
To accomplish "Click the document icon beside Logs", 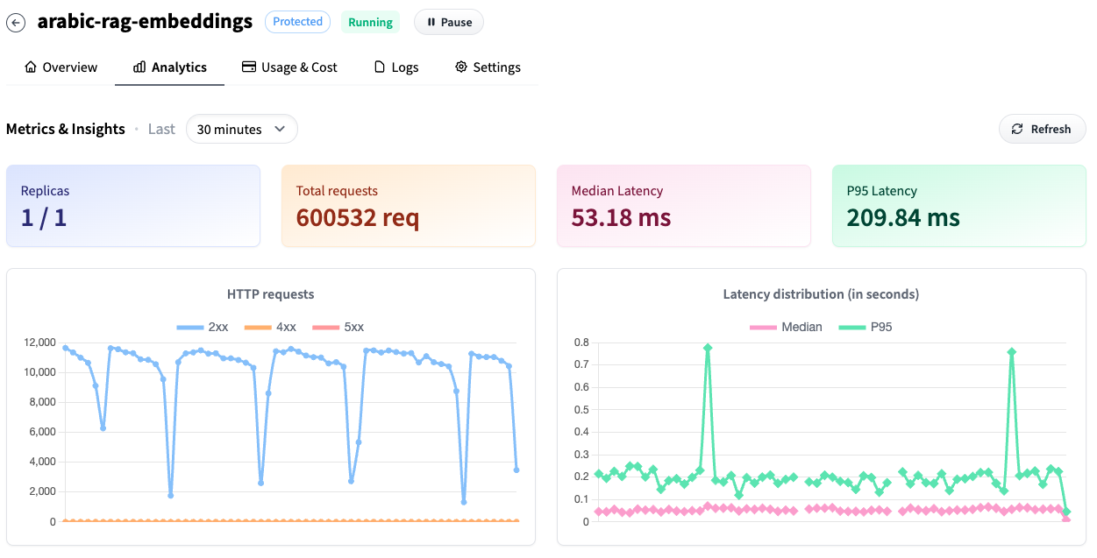I will 380,67.
